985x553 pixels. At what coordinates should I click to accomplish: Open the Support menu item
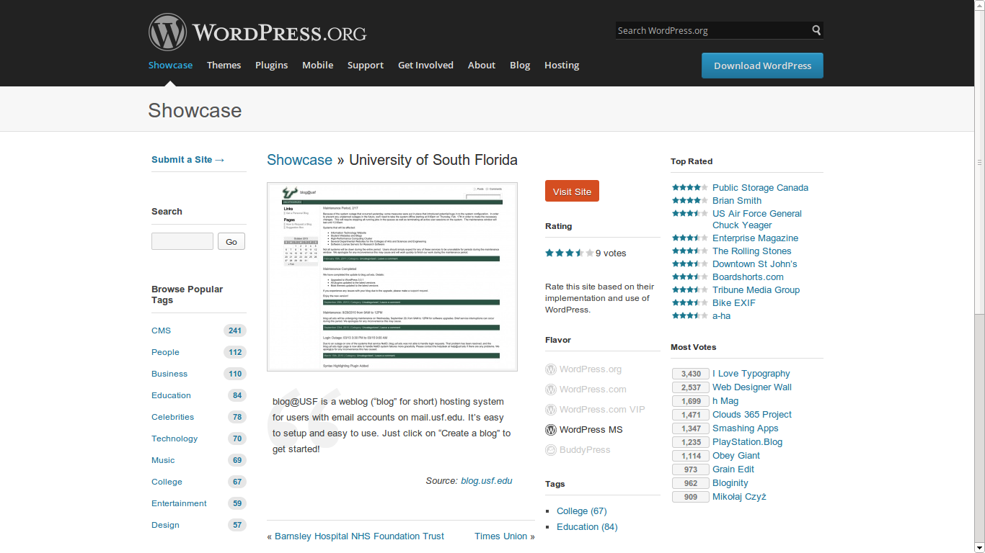[366, 65]
